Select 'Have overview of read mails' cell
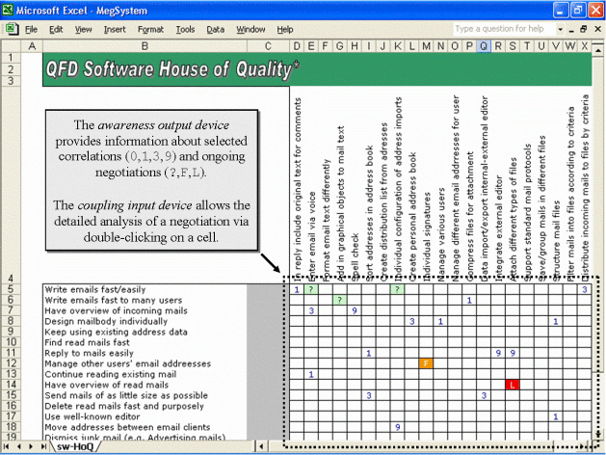 (x=145, y=385)
